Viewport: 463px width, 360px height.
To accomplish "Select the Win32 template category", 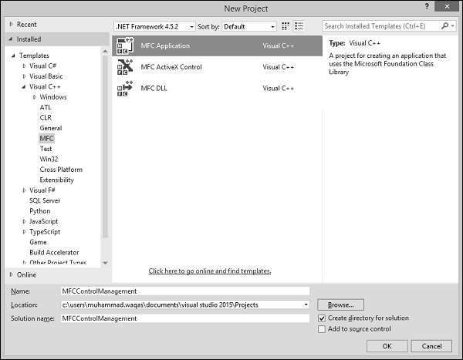I will pyautogui.click(x=49, y=159).
